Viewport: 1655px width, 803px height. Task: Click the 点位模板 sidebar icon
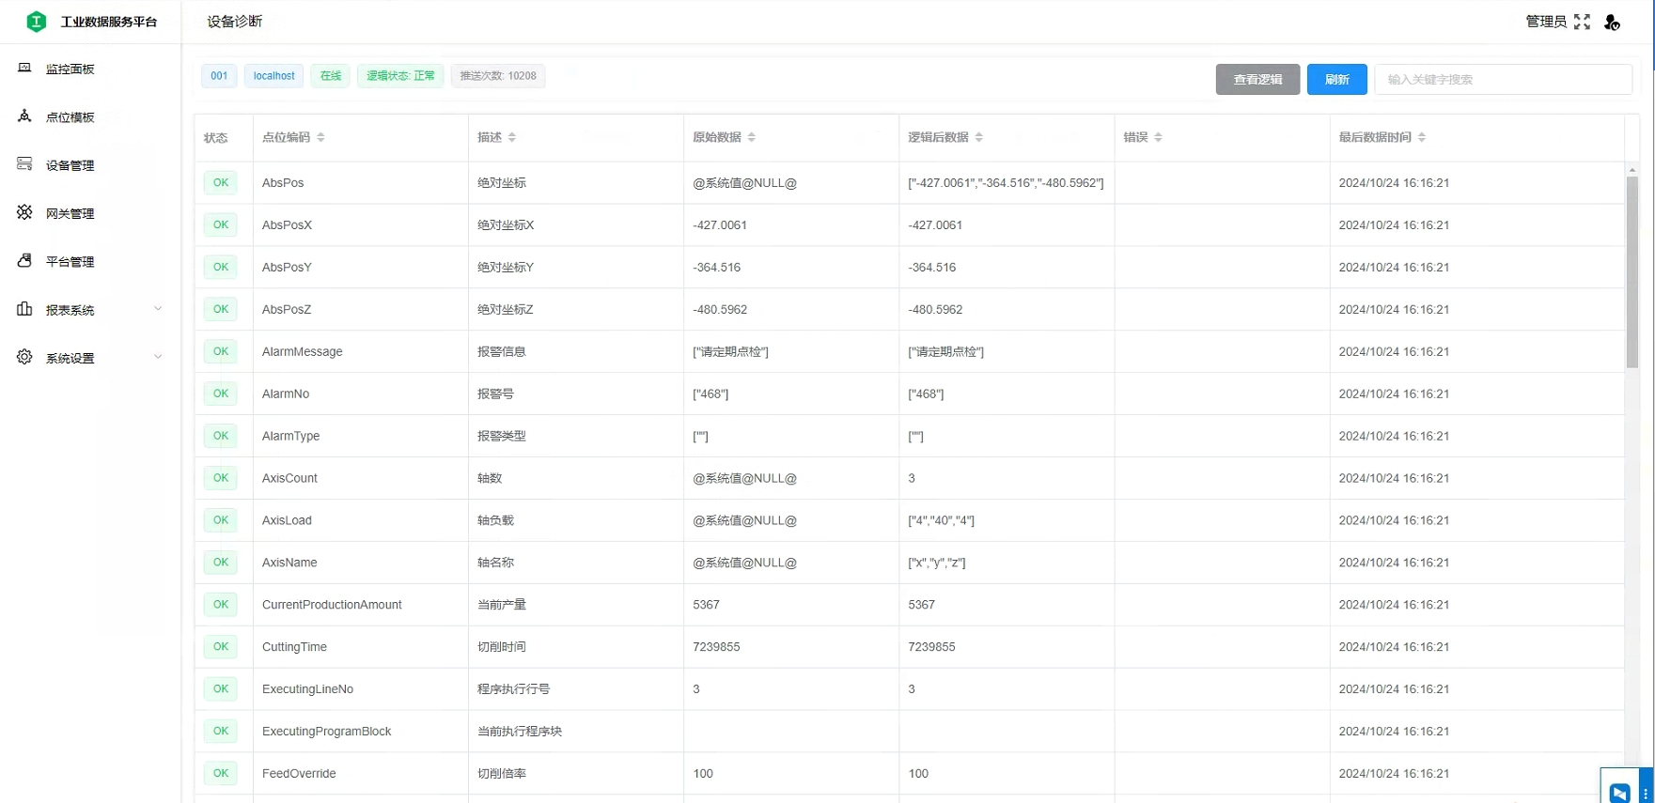point(24,116)
